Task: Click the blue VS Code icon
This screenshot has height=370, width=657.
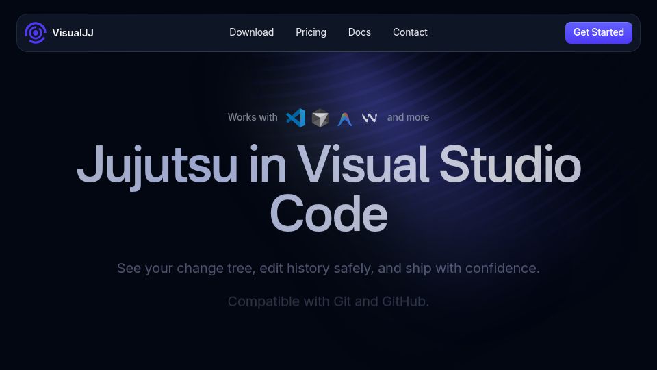Action: pos(296,118)
